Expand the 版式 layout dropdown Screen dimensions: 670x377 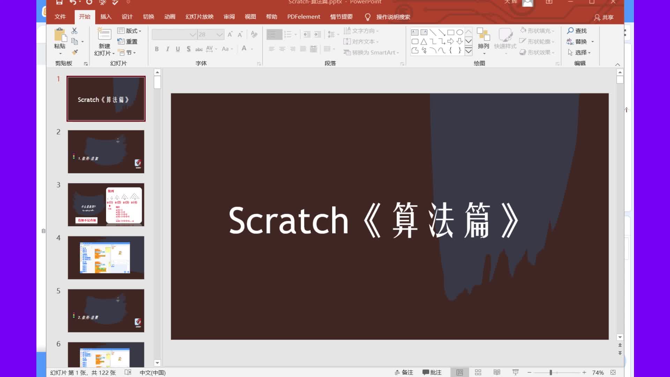pos(129,31)
